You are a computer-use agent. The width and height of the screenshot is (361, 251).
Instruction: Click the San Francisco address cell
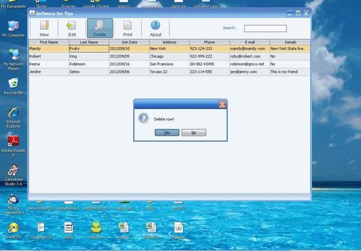(x=169, y=64)
